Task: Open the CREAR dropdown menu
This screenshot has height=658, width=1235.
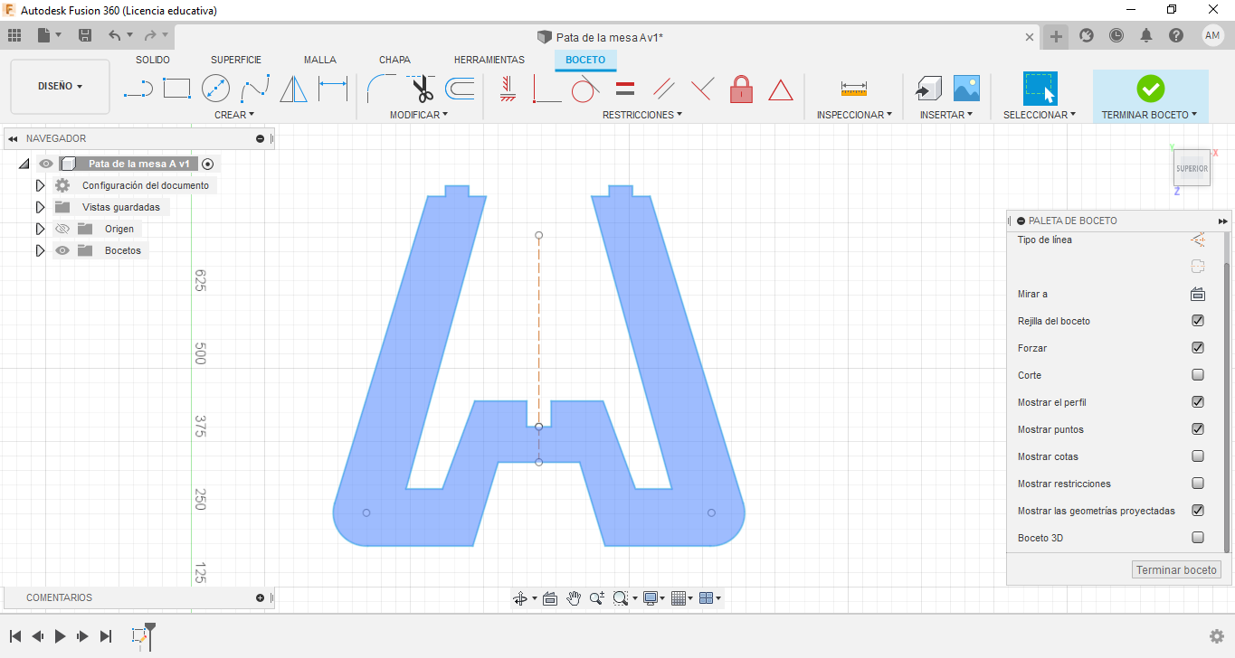Action: pyautogui.click(x=234, y=115)
